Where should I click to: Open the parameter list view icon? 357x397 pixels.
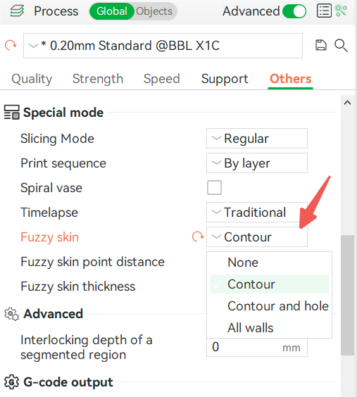[324, 11]
